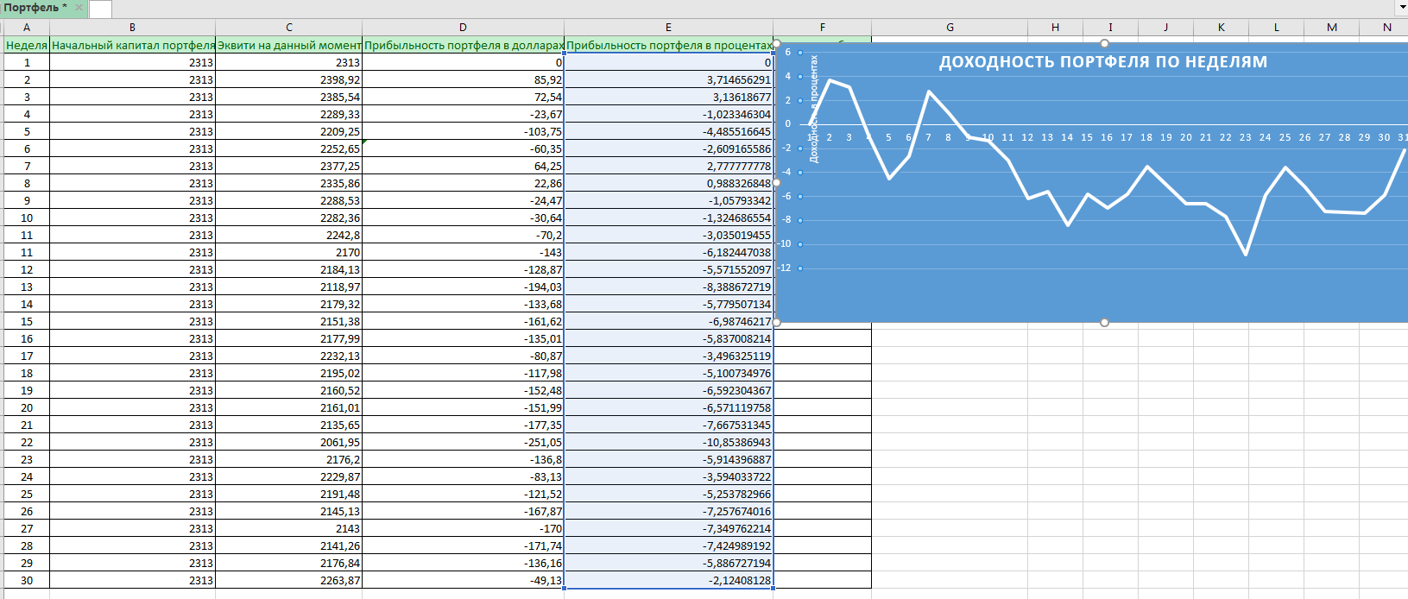The height and width of the screenshot is (599, 1408).
Task: Select column D header
Action: (463, 28)
